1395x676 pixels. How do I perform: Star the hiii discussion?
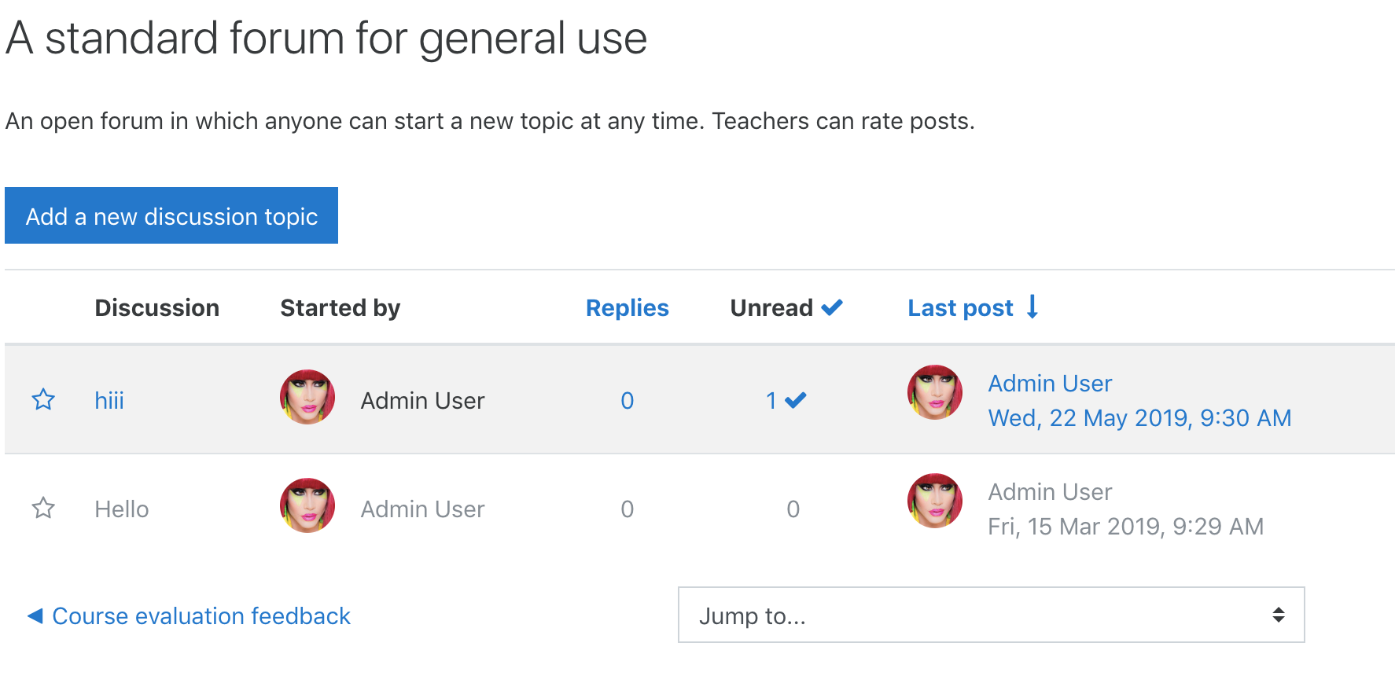43,400
